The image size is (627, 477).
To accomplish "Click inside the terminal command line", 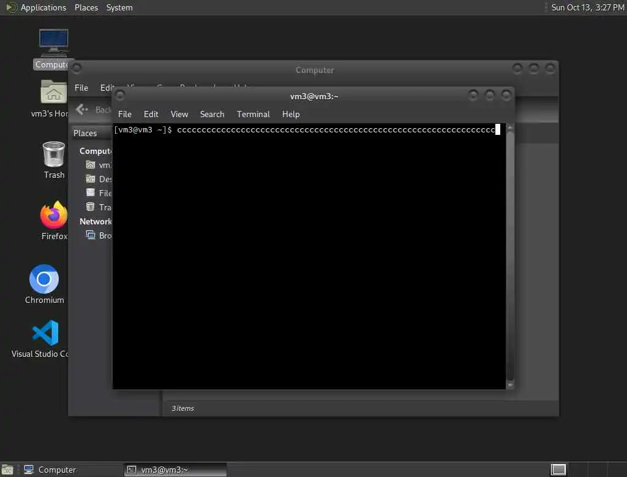I will tap(307, 130).
